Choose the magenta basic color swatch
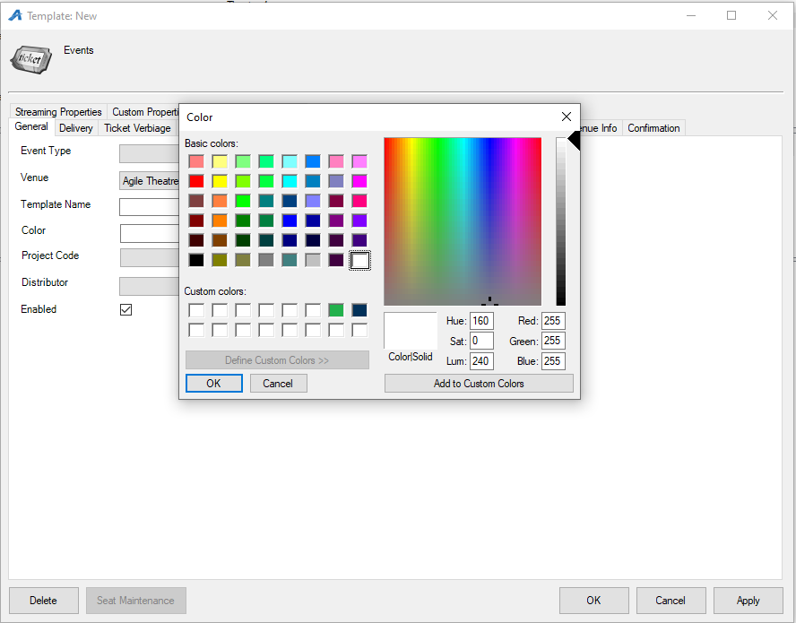 360,181
